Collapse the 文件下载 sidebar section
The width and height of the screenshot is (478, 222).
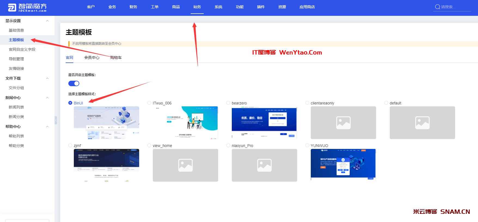click(47, 78)
